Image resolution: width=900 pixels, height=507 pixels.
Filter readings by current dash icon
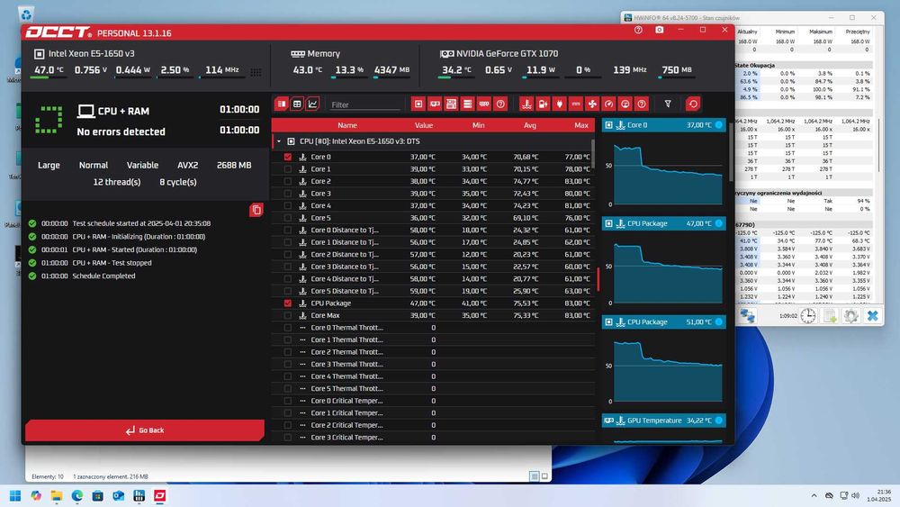tap(576, 104)
